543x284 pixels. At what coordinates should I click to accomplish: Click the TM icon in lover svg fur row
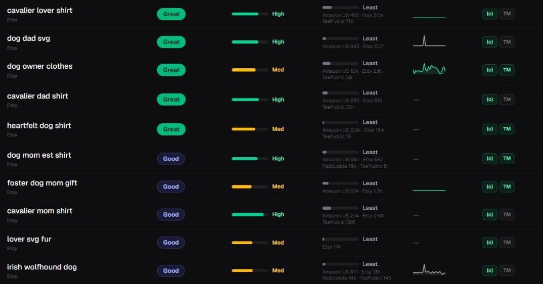click(507, 243)
